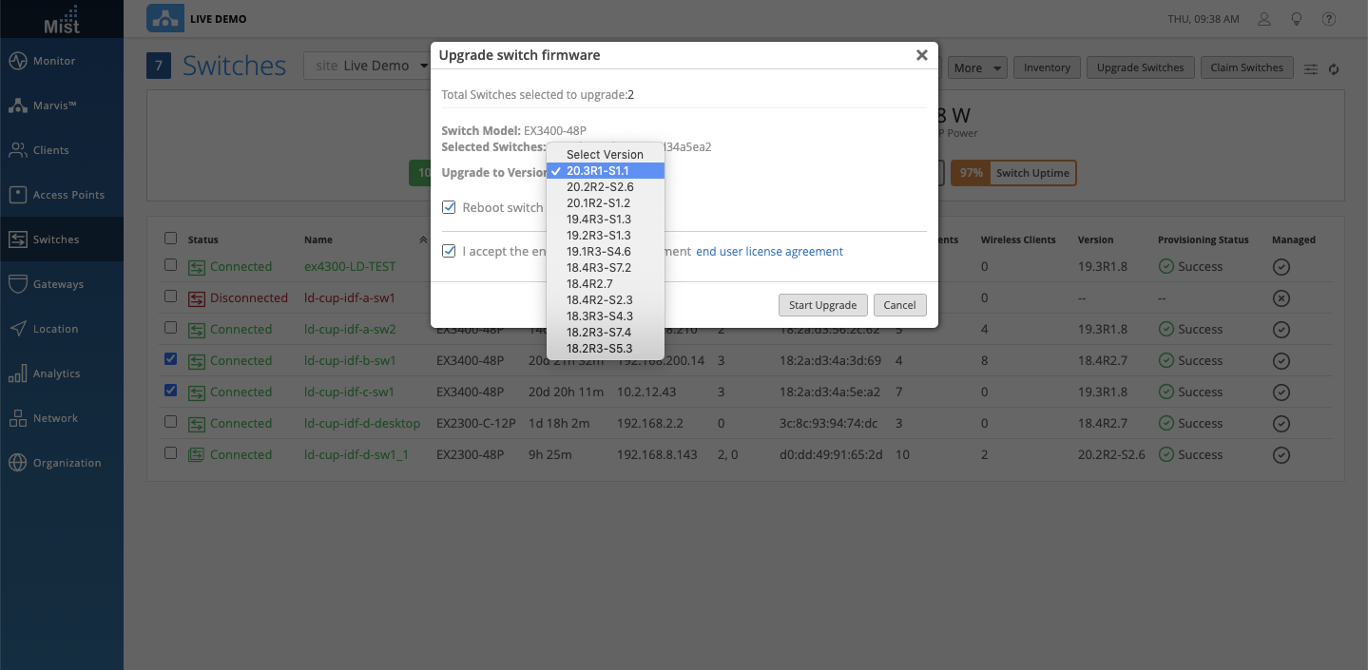This screenshot has height=670, width=1368.
Task: Open the More dropdown button
Action: click(976, 67)
